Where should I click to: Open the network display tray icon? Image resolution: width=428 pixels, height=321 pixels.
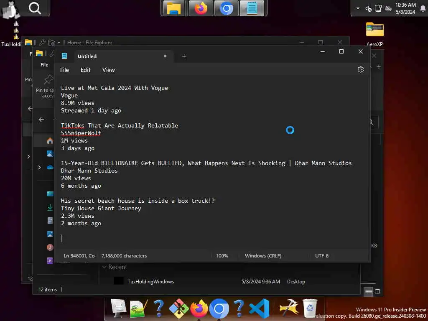(378, 8)
